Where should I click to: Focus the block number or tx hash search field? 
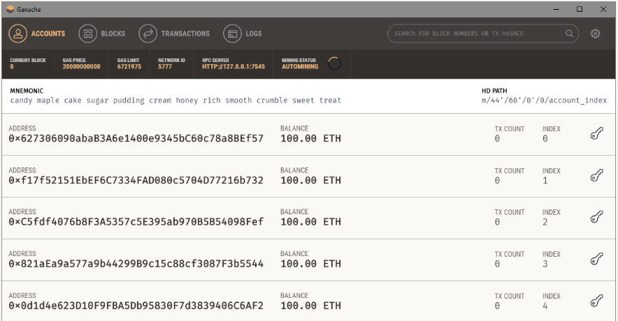(x=483, y=33)
